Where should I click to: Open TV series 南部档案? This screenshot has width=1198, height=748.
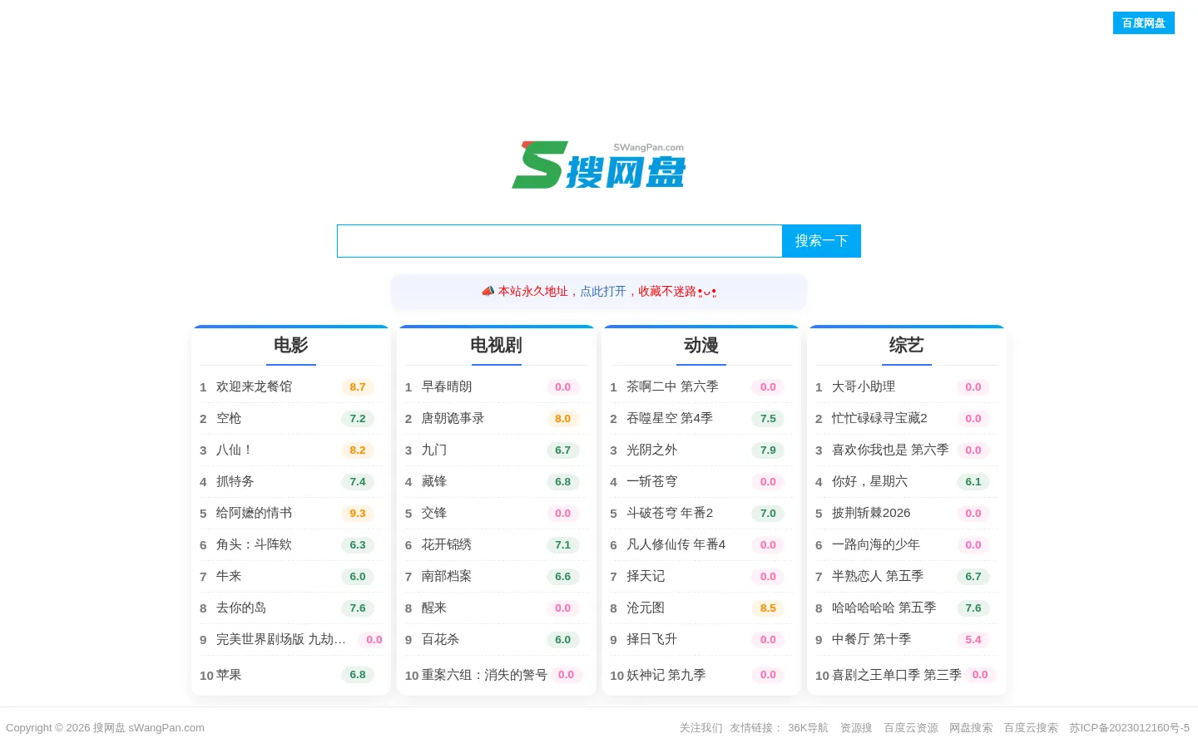coord(447,576)
